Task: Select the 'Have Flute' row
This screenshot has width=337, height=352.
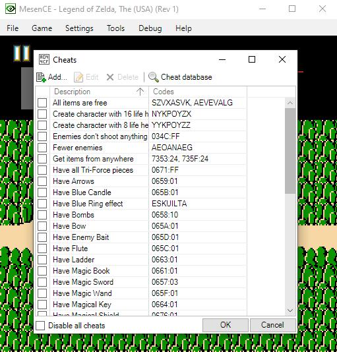Action: 141,249
